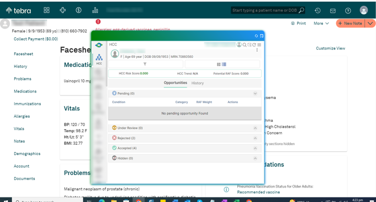Click the recent history clock icon

318,10
